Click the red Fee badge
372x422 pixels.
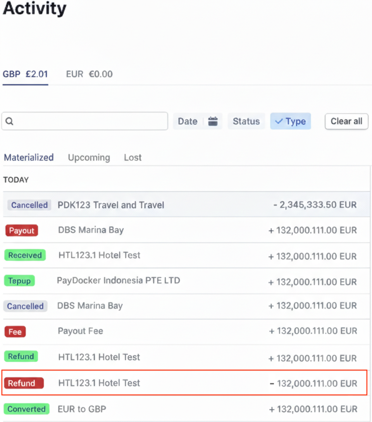[15, 332]
